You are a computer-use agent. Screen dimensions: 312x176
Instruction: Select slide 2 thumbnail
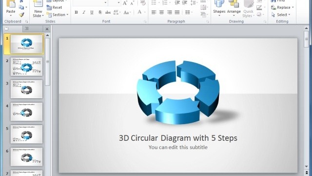(x=26, y=66)
